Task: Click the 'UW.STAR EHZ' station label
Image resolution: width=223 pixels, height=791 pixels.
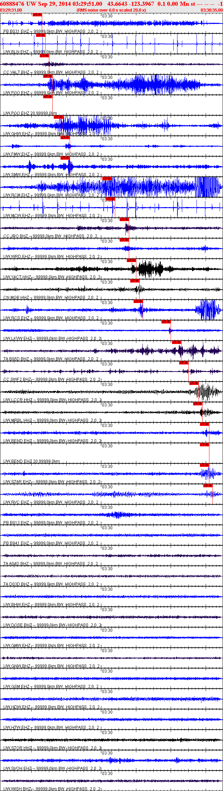Action: tap(18, 482)
